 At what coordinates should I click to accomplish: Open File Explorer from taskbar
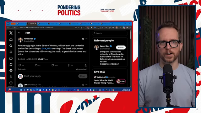pyautogui.click(x=31, y=90)
